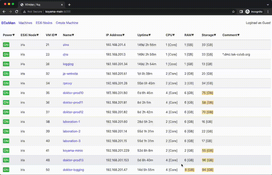Toggle the ON power badge for rproxy
This screenshot has height=175, width=272.
[x=6, y=83]
